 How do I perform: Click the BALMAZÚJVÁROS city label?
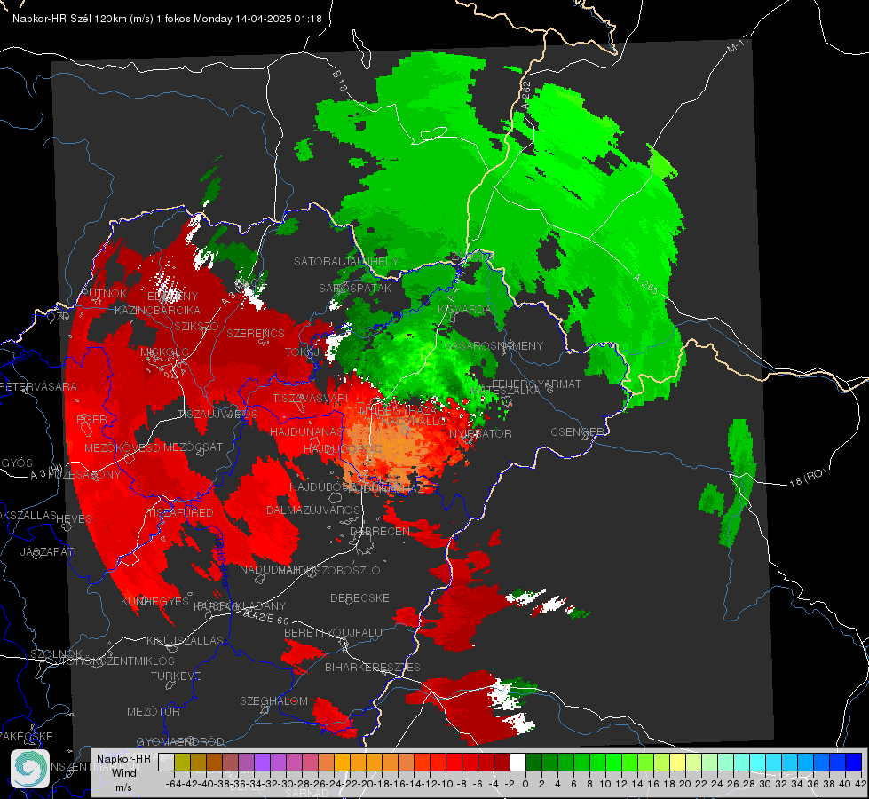tap(313, 510)
